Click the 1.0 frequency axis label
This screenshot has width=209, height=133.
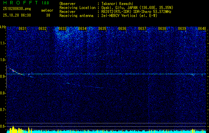tap(3, 60)
